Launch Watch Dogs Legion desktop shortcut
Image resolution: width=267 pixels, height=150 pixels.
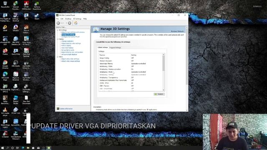pyautogui.click(x=5, y=123)
